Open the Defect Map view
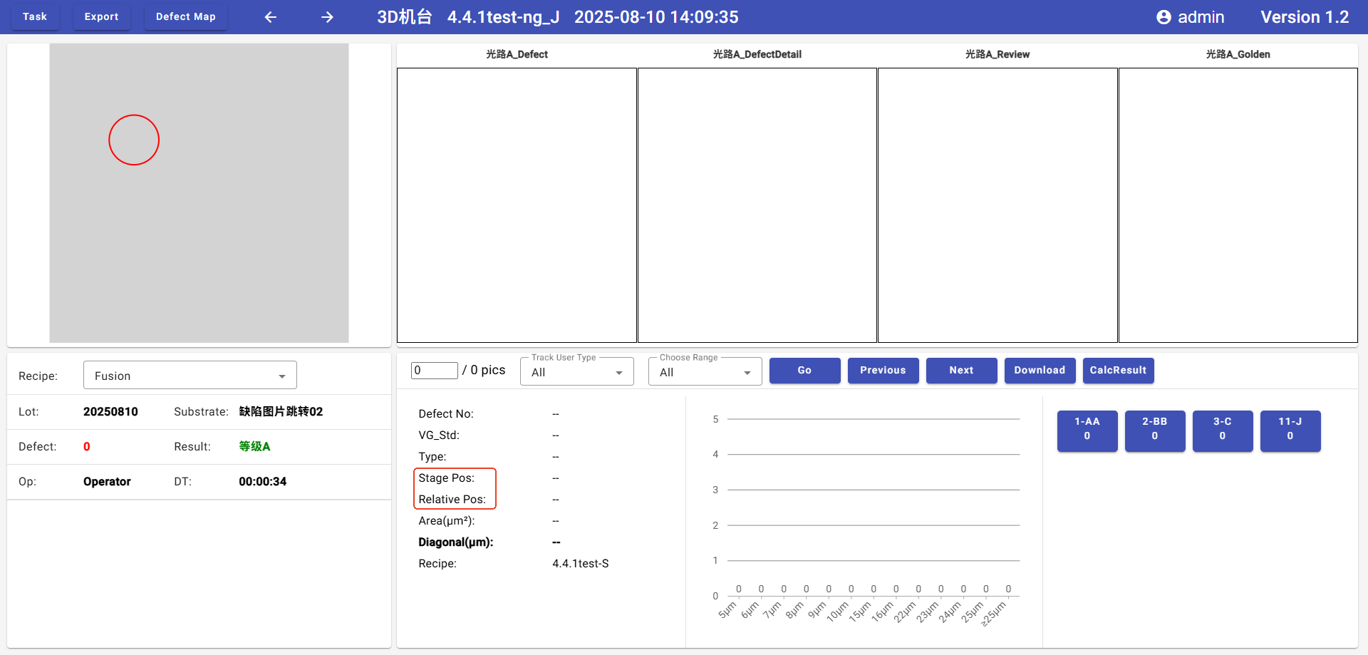 click(185, 16)
